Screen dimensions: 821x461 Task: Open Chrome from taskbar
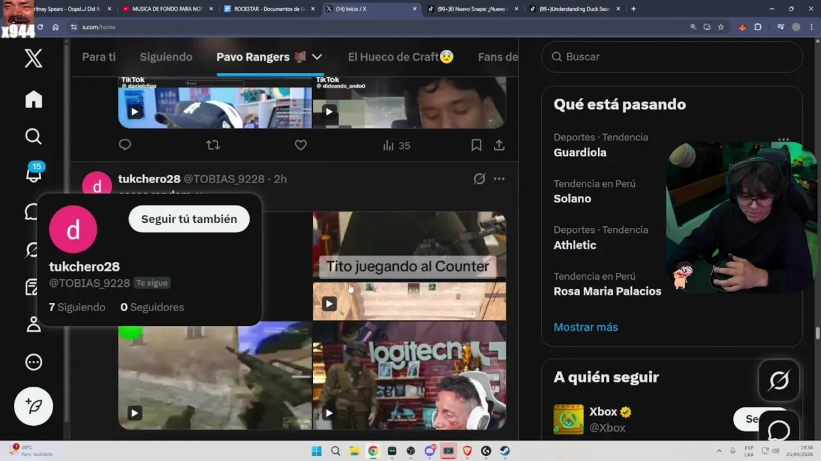(x=373, y=451)
